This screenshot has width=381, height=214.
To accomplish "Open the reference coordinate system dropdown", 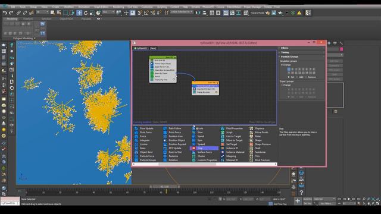I will tap(108, 12).
